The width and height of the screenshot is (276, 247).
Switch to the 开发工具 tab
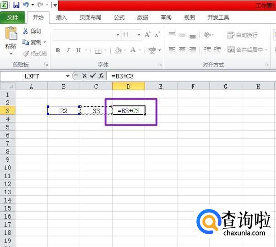[218, 17]
